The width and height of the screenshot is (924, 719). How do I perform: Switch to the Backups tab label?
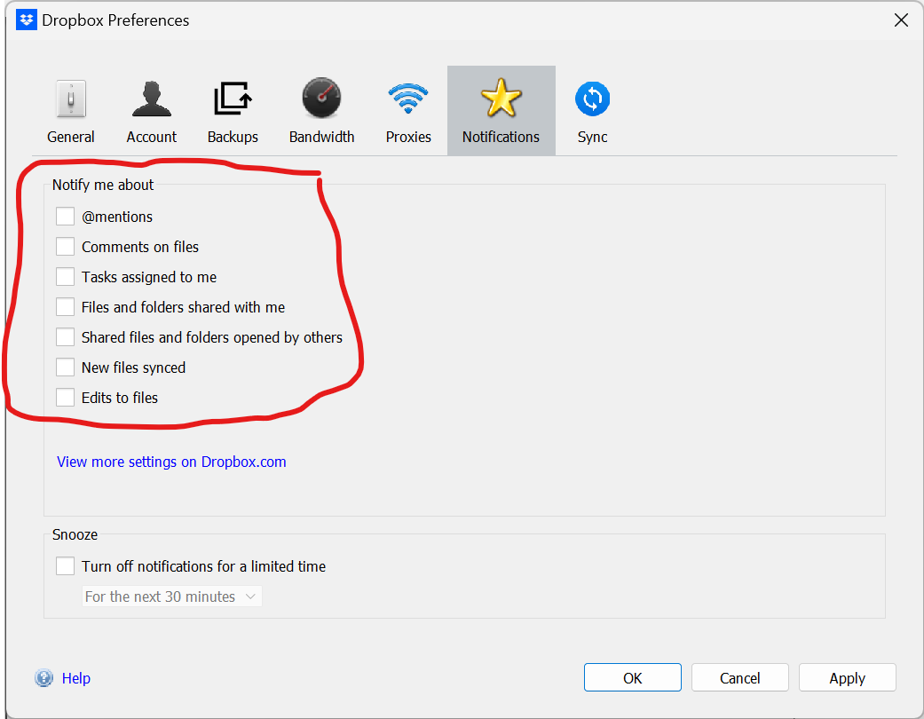(x=233, y=137)
